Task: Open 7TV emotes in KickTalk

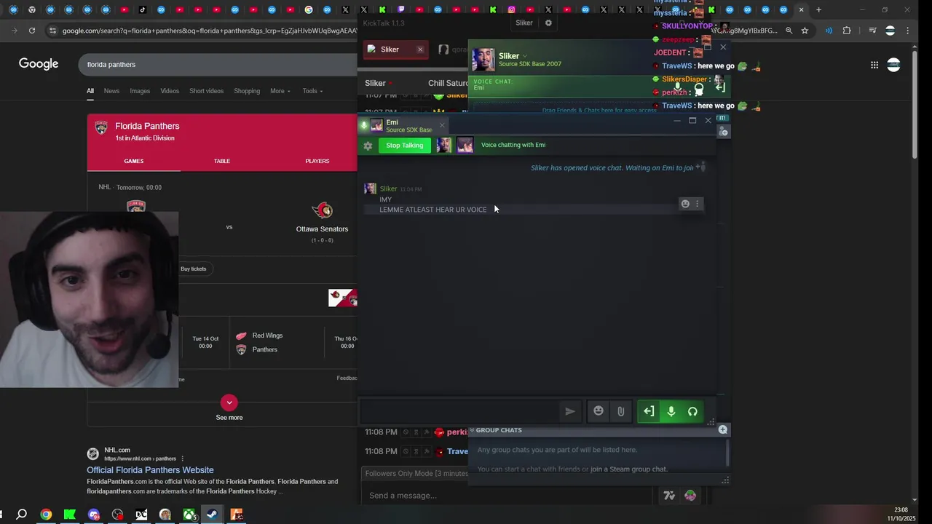Action: 669,496
